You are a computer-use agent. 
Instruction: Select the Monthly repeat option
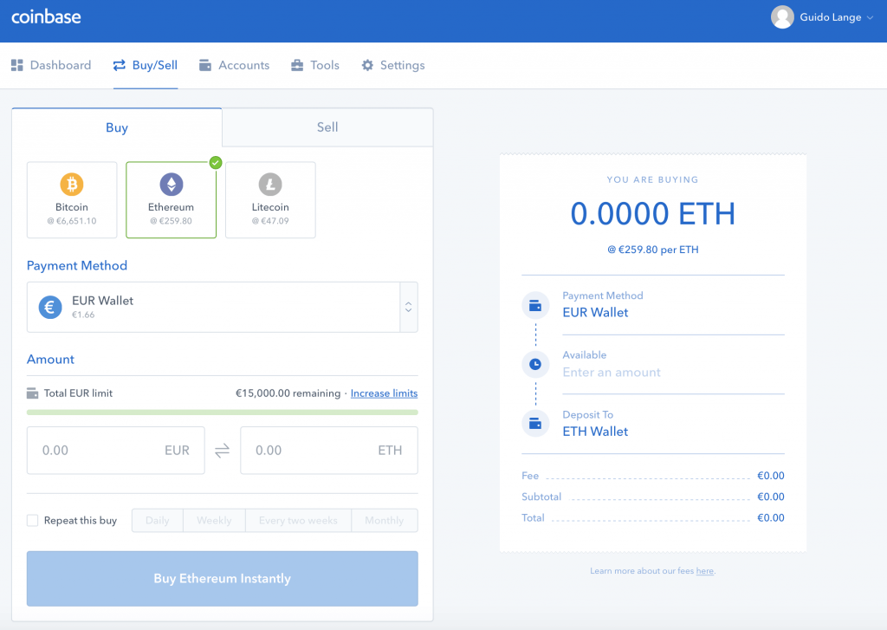point(385,521)
